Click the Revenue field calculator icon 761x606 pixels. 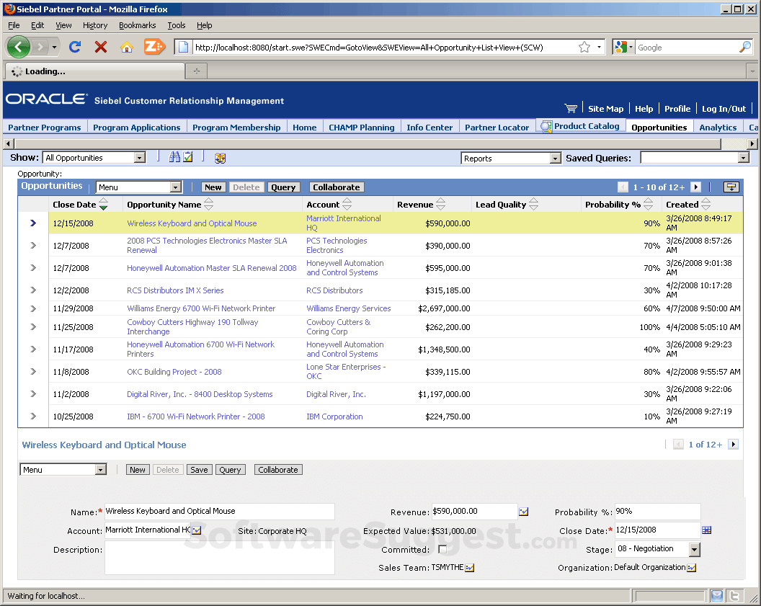coord(524,512)
